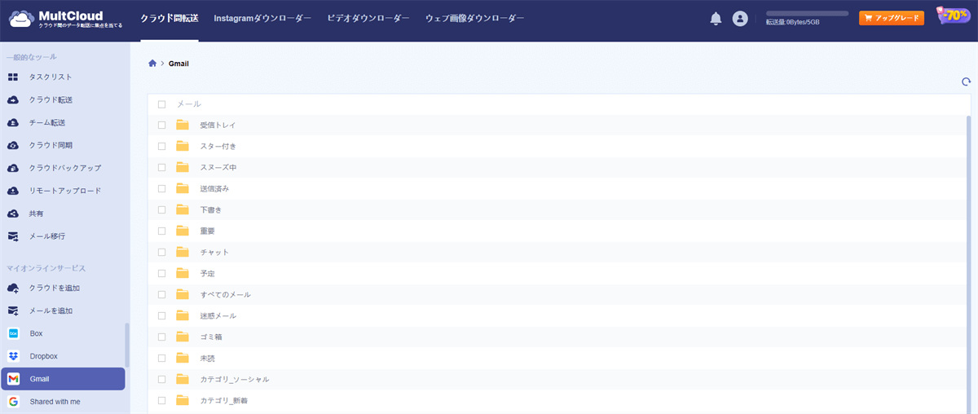Open the user account avatar menu
This screenshot has width=978, height=414.
pos(740,18)
